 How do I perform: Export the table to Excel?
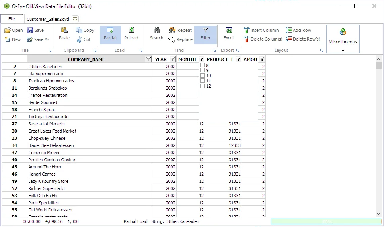point(228,33)
